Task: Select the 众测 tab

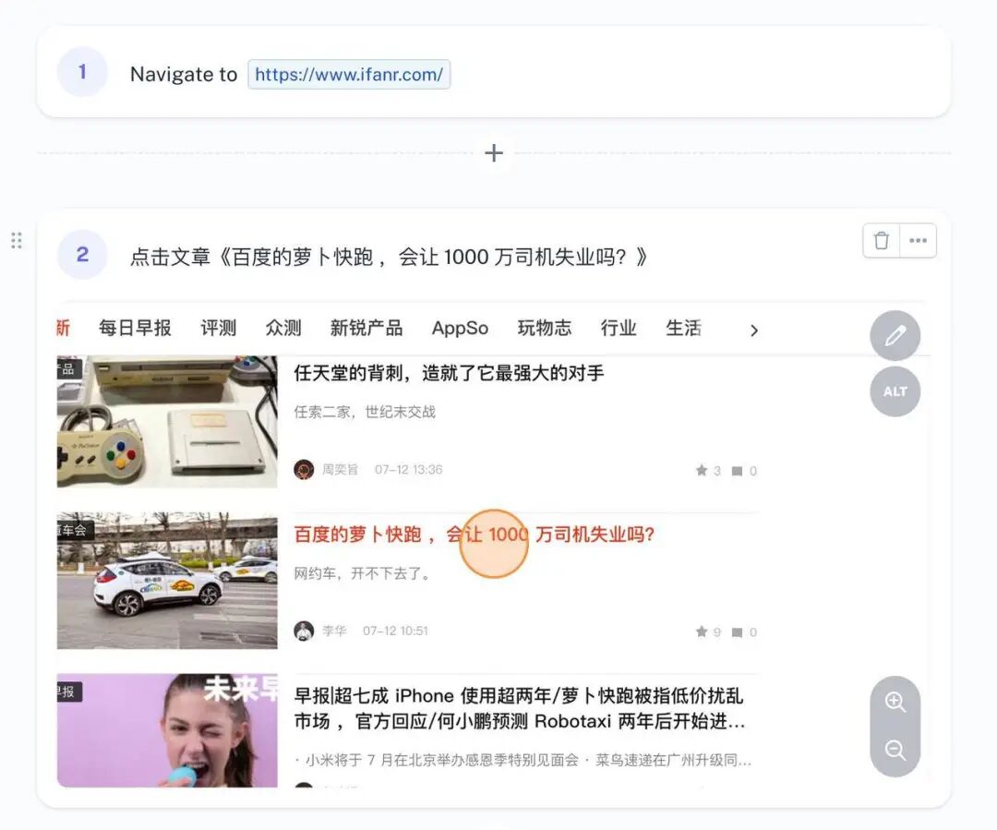Action: point(283,328)
